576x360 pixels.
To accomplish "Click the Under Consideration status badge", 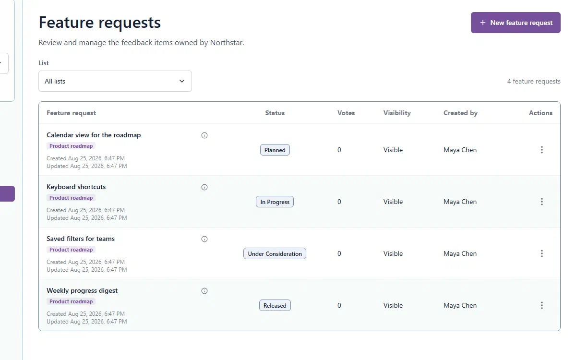I will click(275, 253).
